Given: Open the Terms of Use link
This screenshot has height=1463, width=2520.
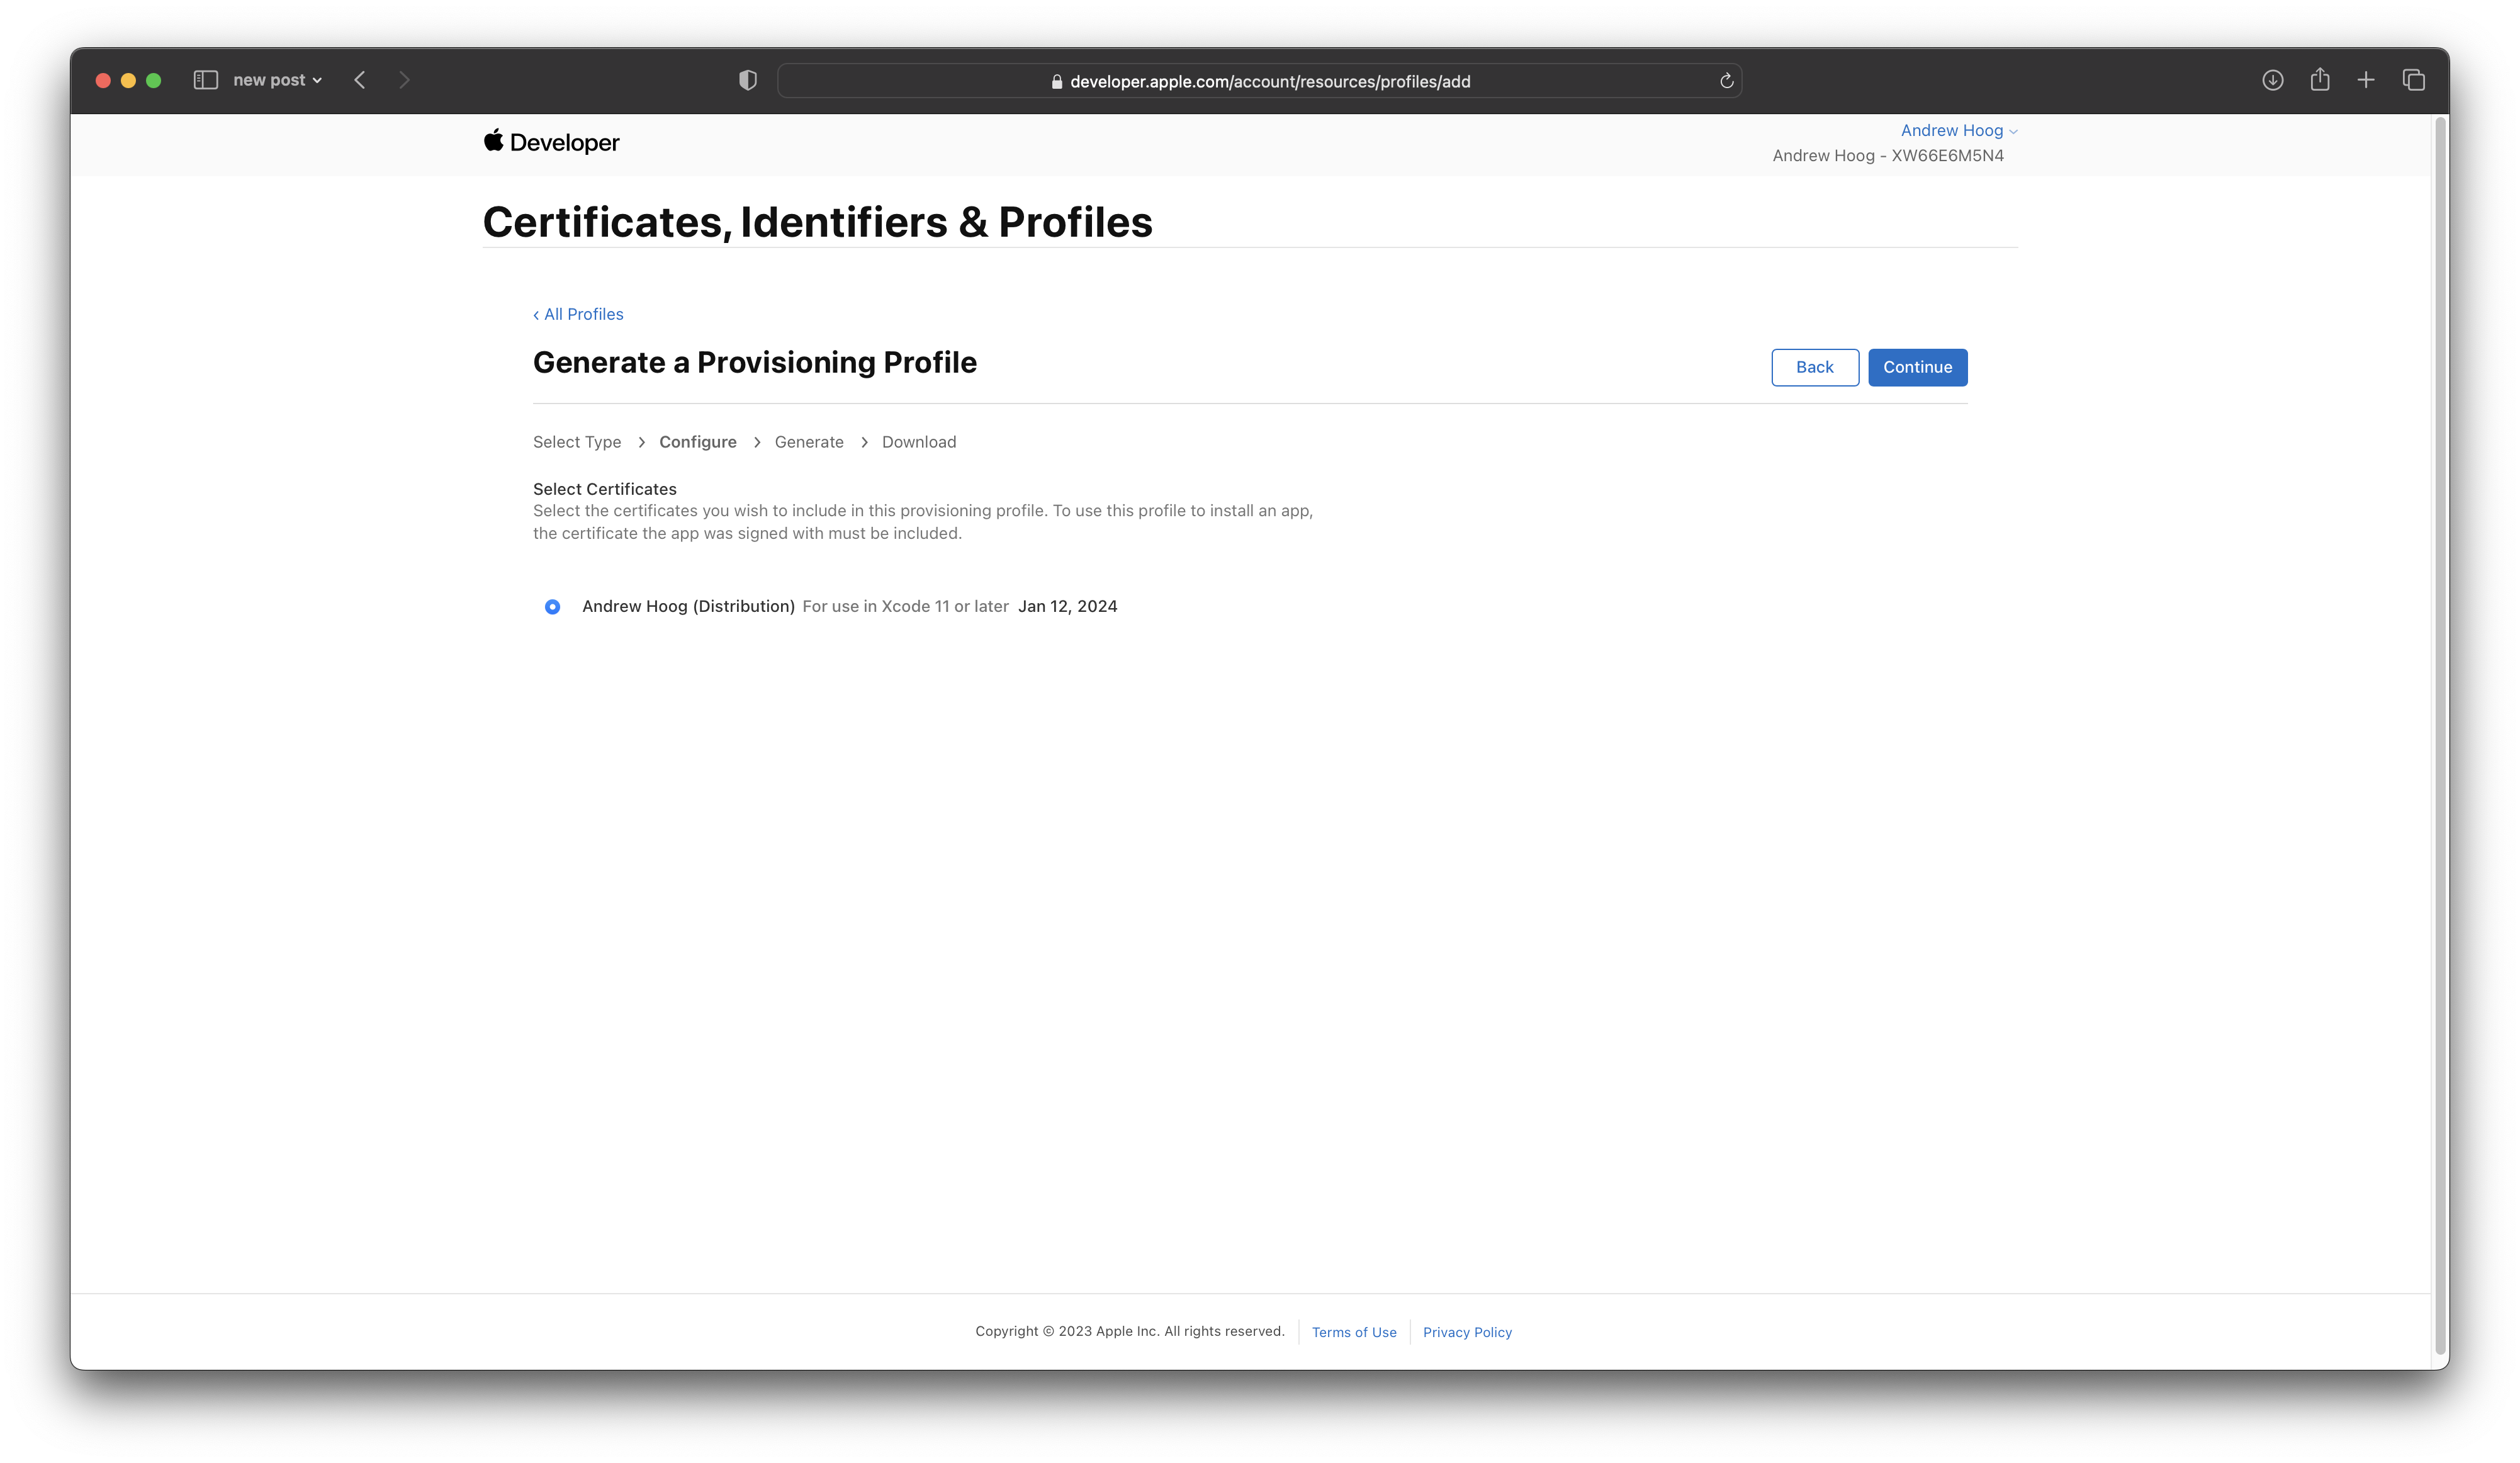Looking at the screenshot, I should [1354, 1332].
